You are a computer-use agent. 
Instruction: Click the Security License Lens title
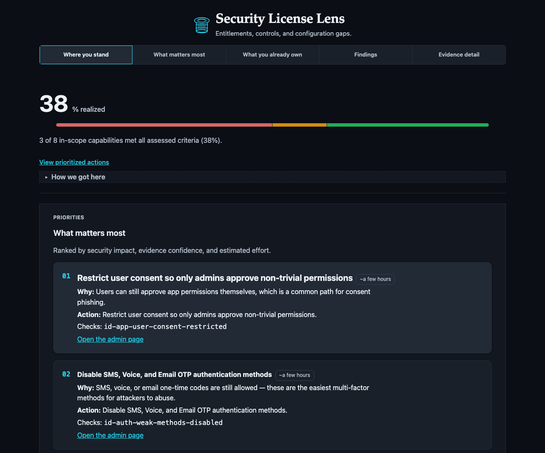(x=280, y=19)
